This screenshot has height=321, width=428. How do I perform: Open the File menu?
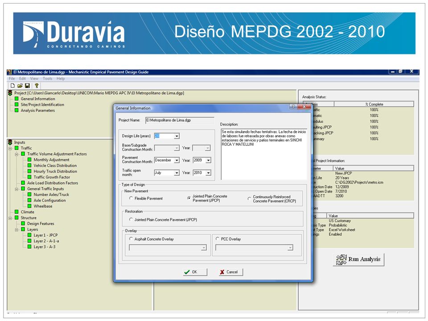coord(12,78)
